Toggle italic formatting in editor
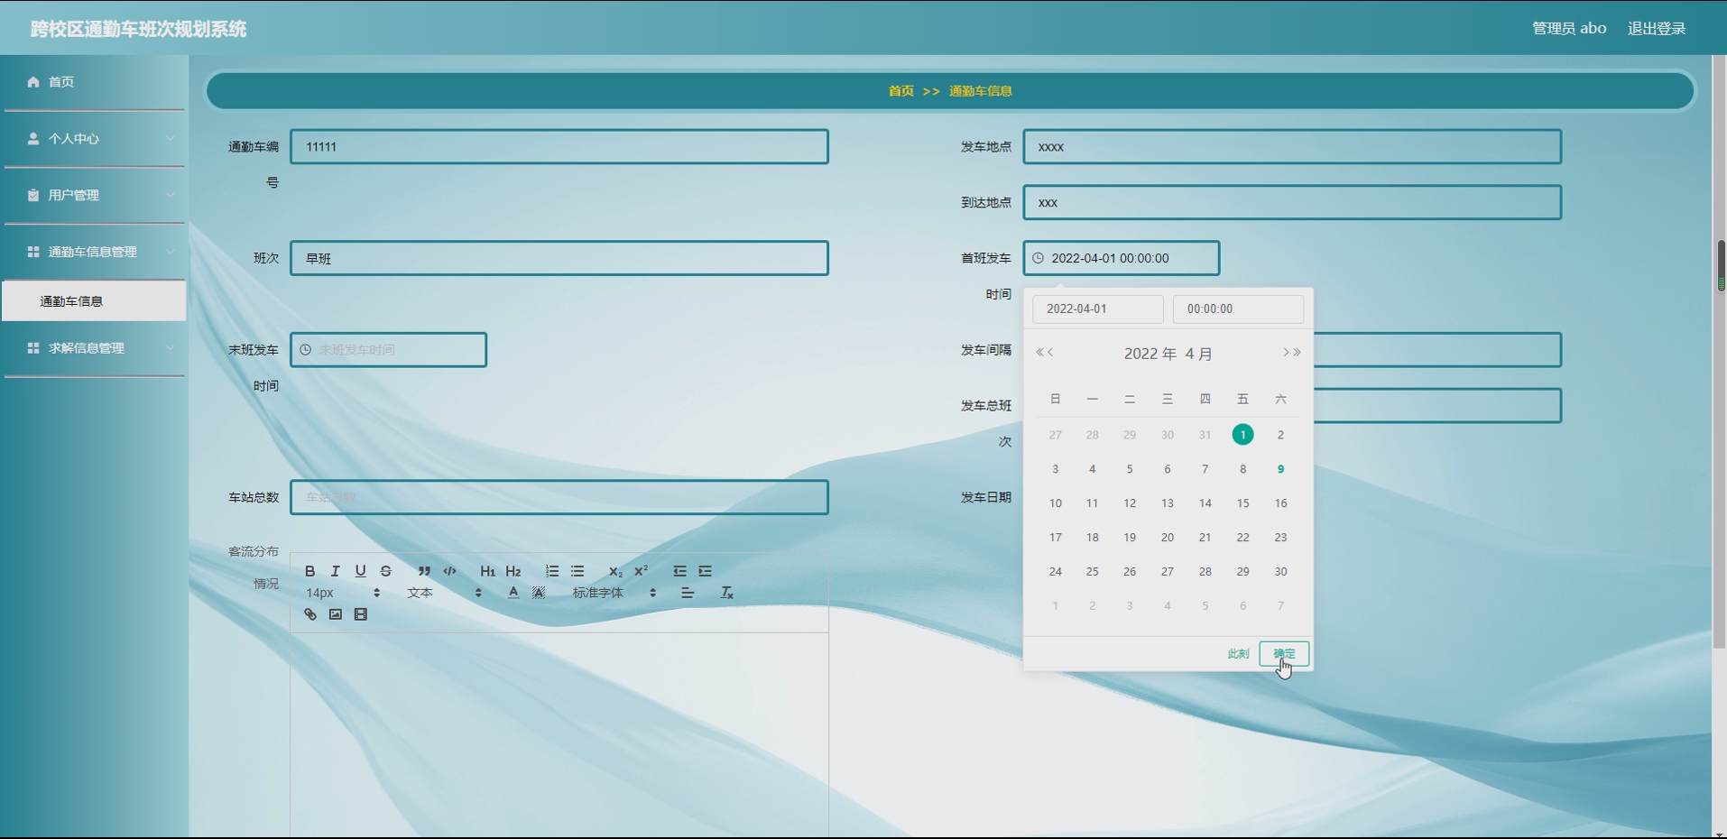 click(335, 571)
